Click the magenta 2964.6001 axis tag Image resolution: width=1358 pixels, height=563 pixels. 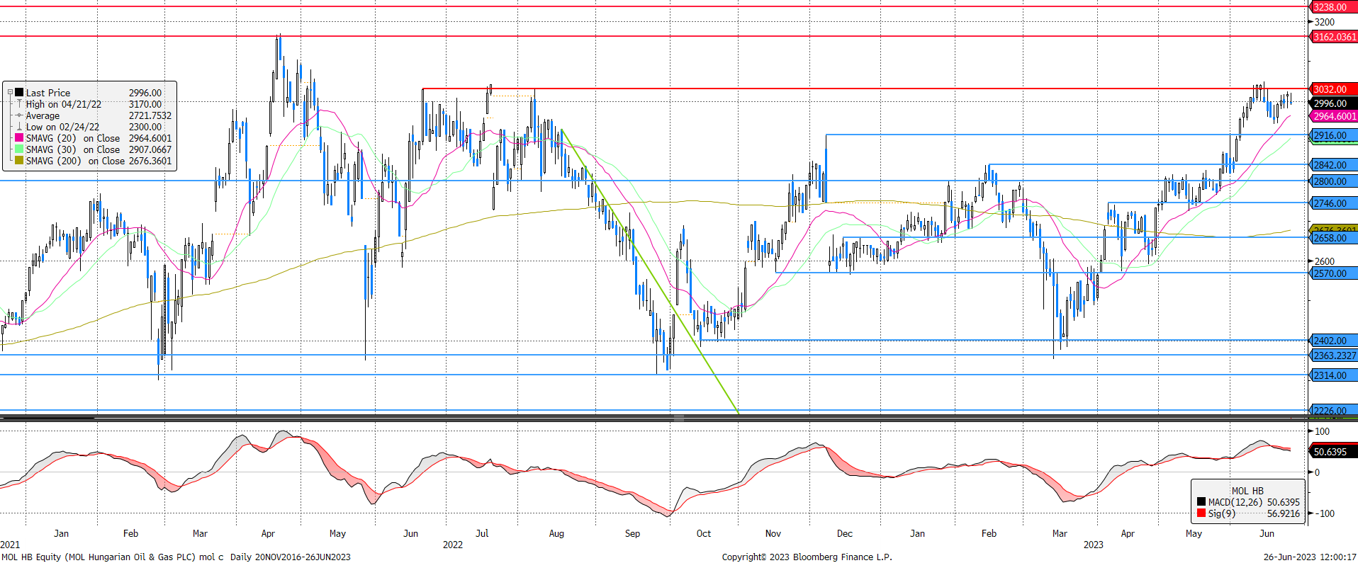tap(1332, 116)
